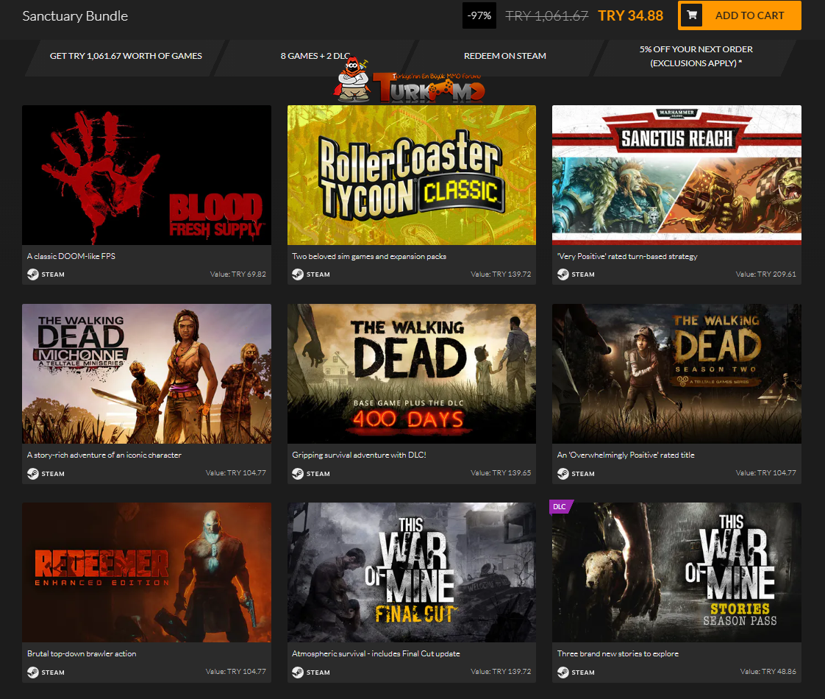Click the Steam icon under Blood Fresh Supply
Image resolution: width=825 pixels, height=699 pixels.
(32, 274)
